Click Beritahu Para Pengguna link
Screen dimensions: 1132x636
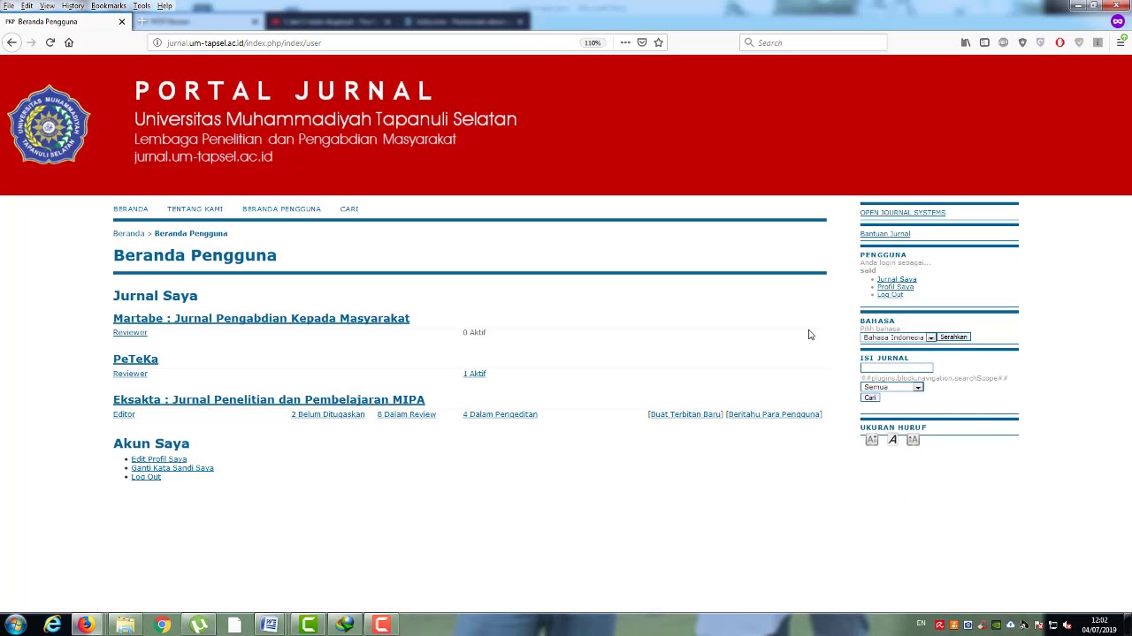coord(774,414)
